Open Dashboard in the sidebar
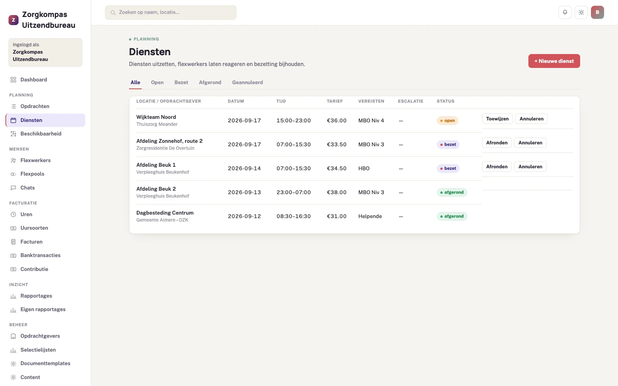 point(46,80)
